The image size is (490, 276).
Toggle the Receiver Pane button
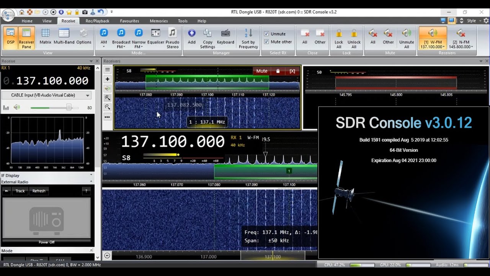(x=26, y=38)
